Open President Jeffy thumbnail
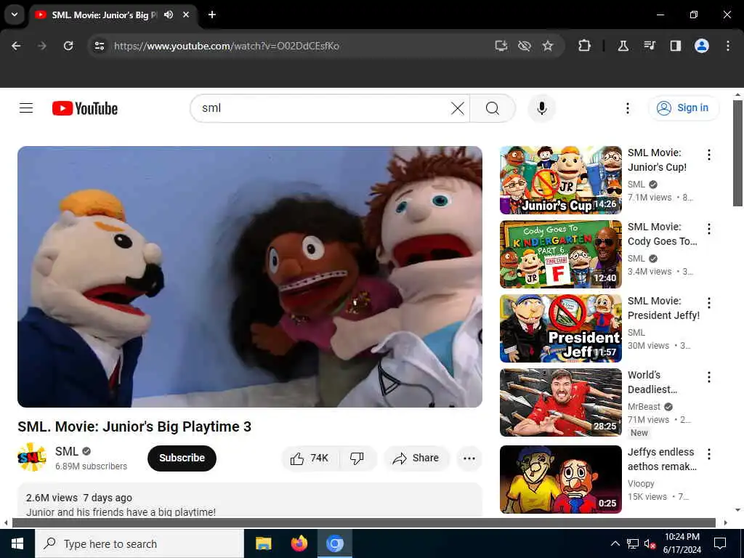The image size is (744, 558). coord(560,328)
